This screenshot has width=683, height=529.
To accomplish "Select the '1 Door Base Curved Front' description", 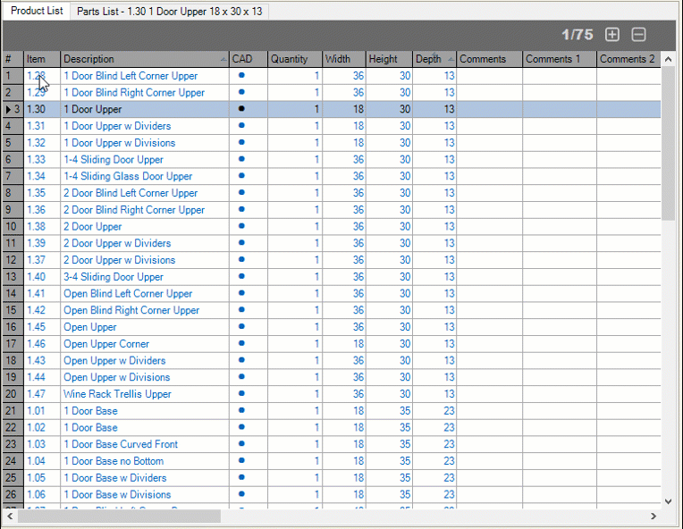I will tap(121, 444).
